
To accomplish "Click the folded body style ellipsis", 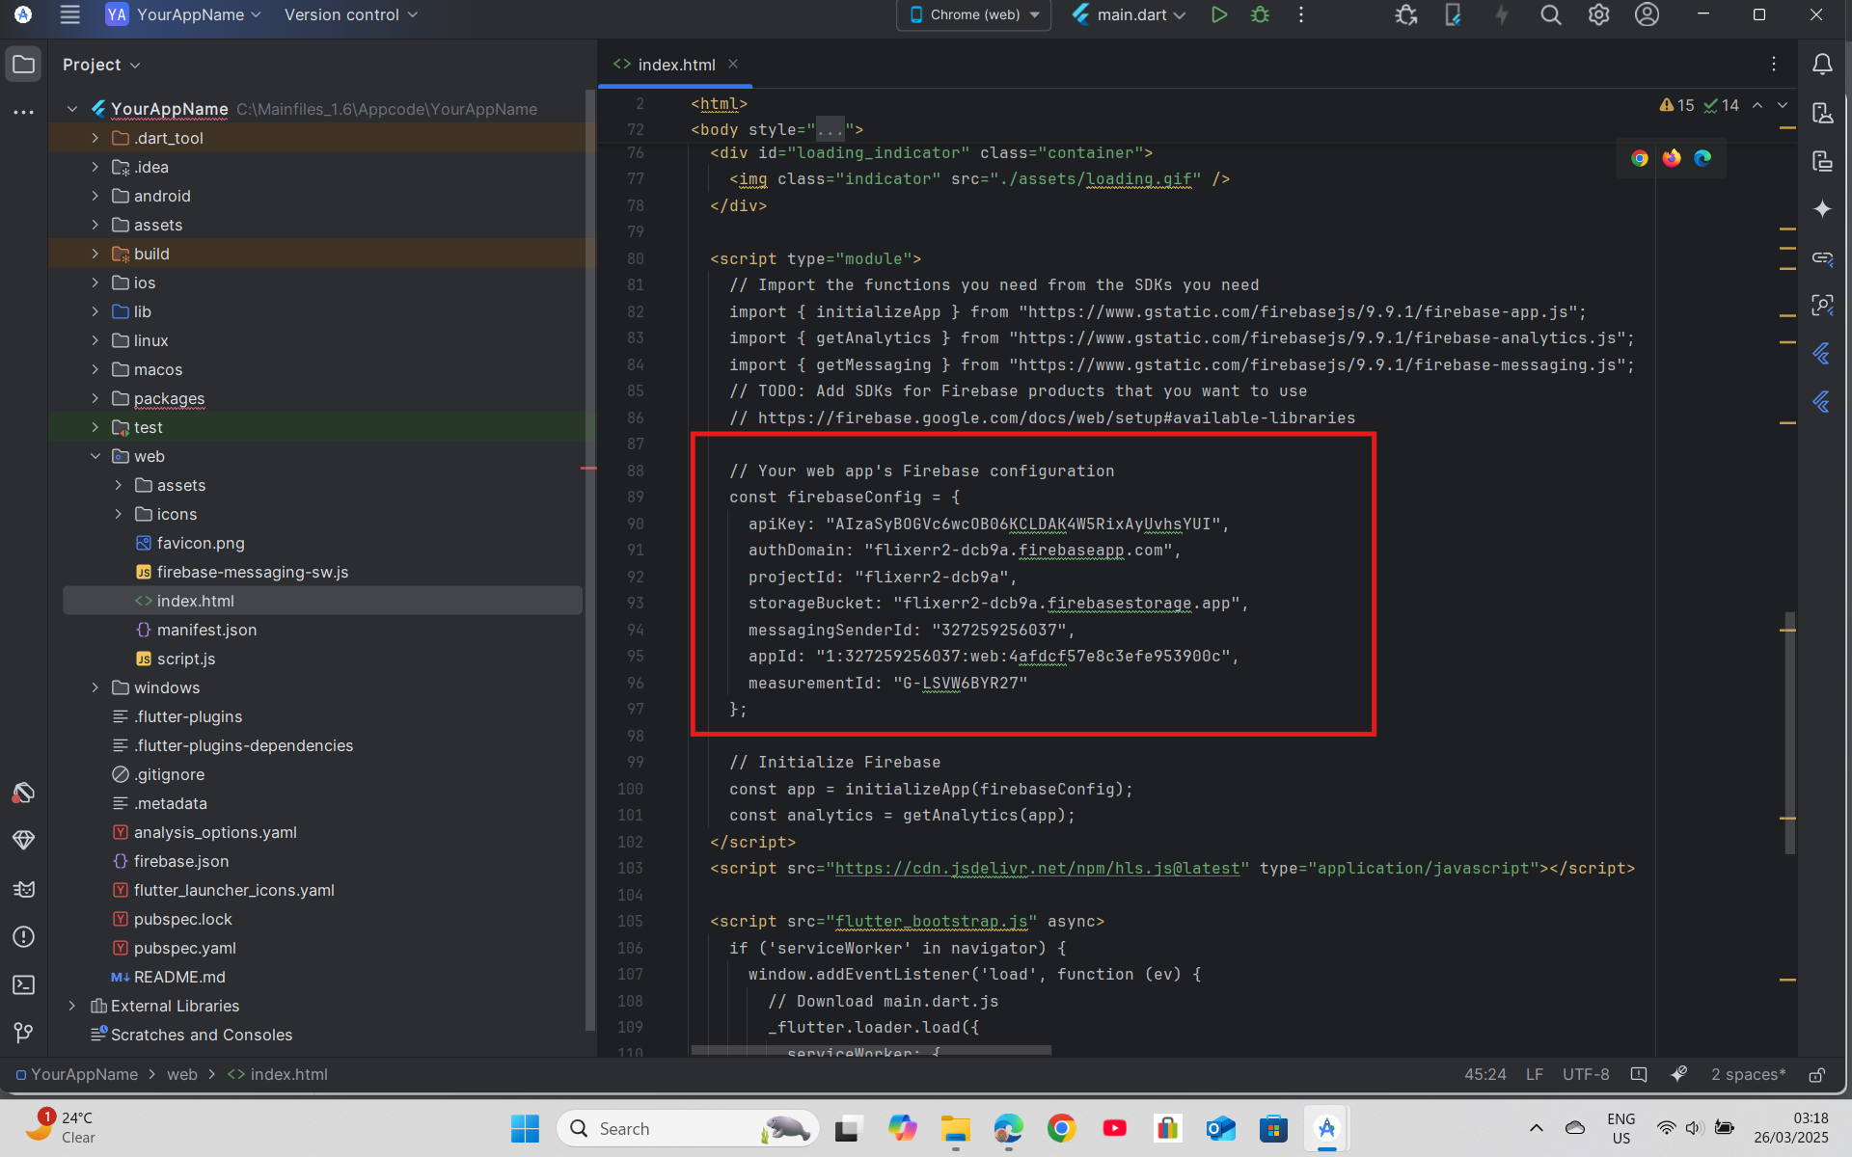I will [830, 129].
